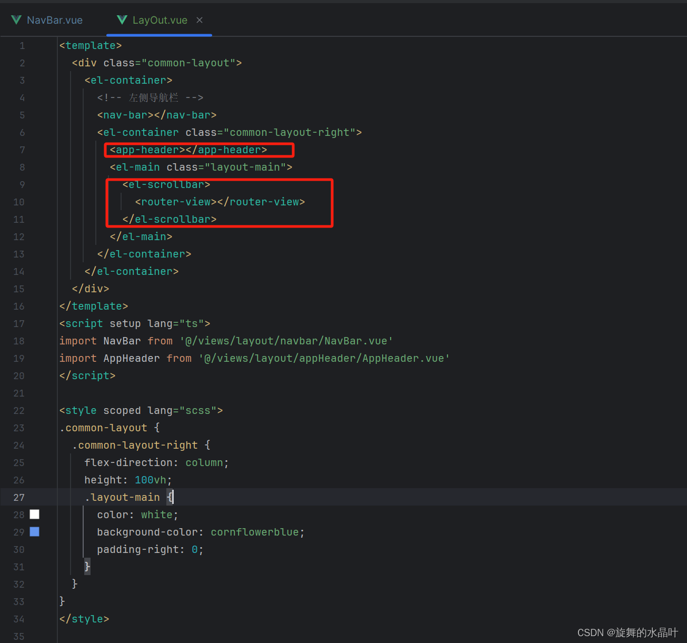Click the closing </el-main> tag
This screenshot has height=643, width=687.
click(141, 236)
